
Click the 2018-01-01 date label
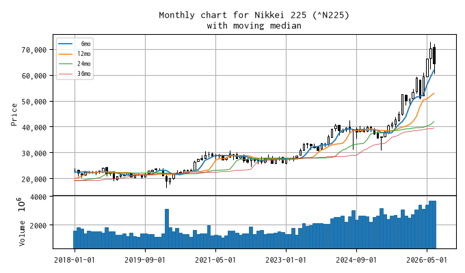pos(75,260)
